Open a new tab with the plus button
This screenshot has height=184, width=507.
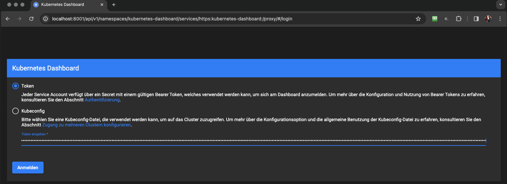pyautogui.click(x=114, y=5)
